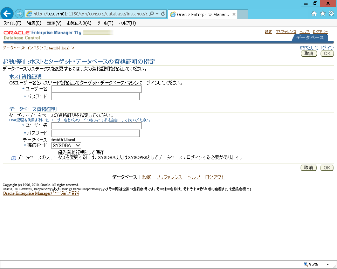Select the Oracle Enterprise Manager browser tab
The image size is (337, 269).
[x=203, y=14]
